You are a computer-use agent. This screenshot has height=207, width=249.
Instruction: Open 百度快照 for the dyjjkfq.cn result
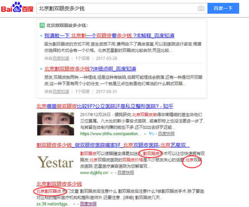pos(126,173)
